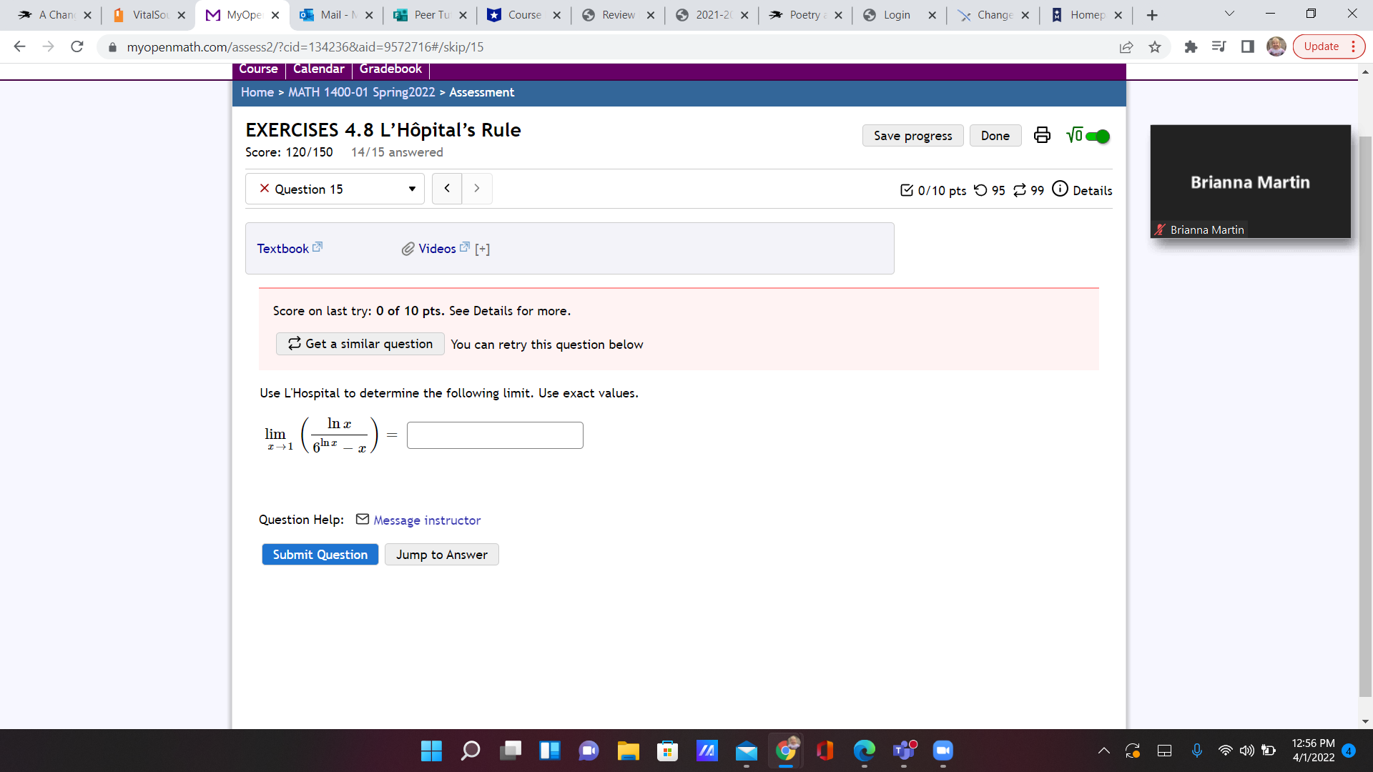Go to the next question arrow
This screenshot has width=1373, height=772.
pyautogui.click(x=477, y=189)
